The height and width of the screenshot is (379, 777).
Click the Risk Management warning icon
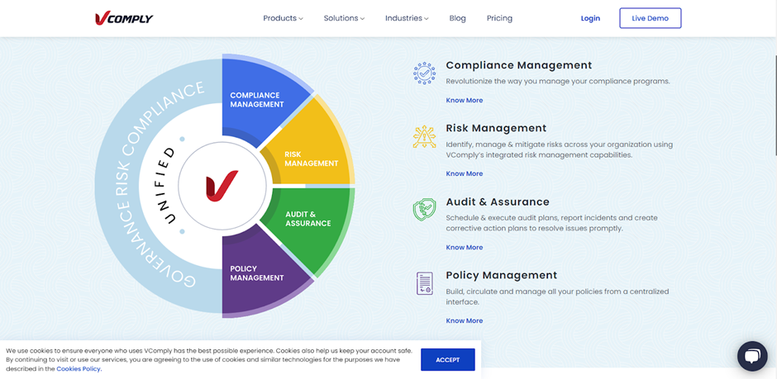[x=424, y=137]
